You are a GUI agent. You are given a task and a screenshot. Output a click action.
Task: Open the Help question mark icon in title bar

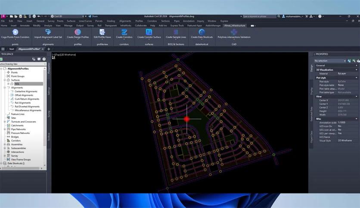point(320,16)
